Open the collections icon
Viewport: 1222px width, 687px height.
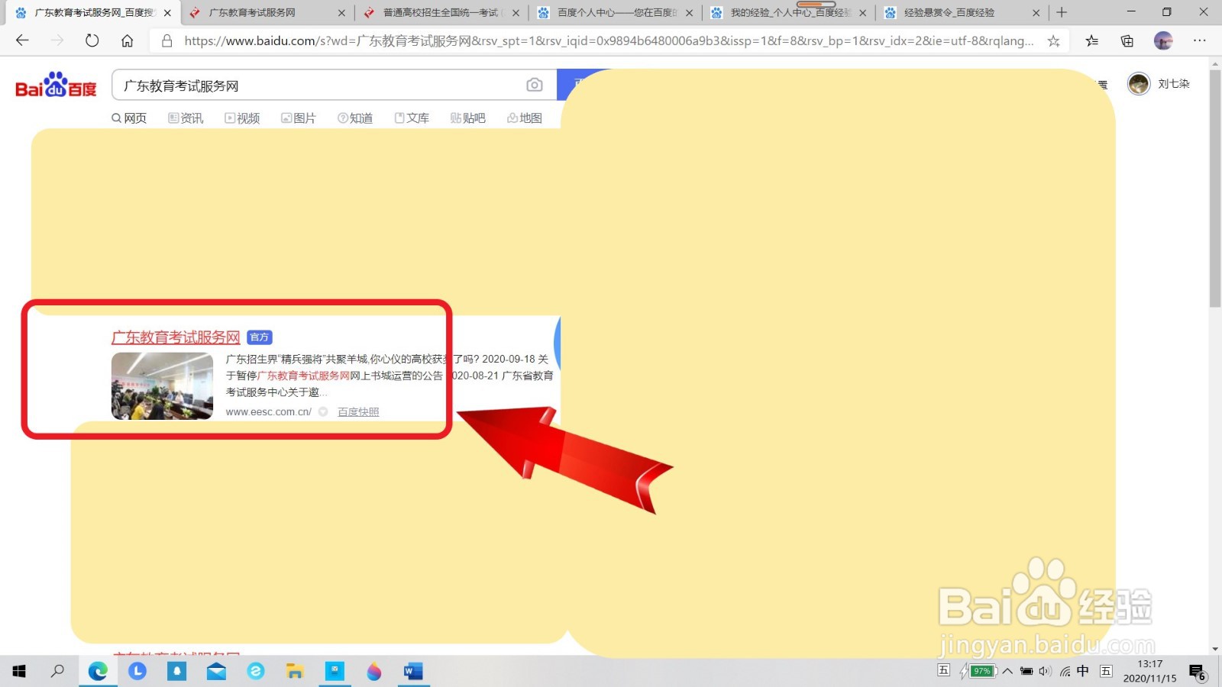point(1127,41)
